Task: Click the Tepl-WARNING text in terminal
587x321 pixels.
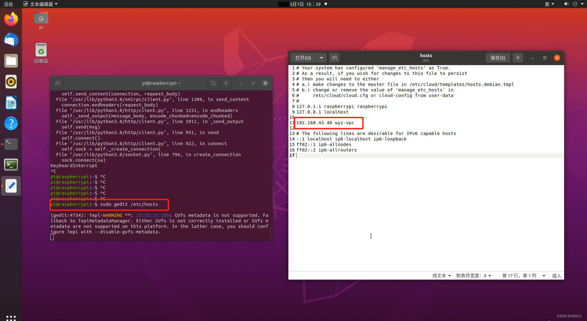Action: pos(106,215)
